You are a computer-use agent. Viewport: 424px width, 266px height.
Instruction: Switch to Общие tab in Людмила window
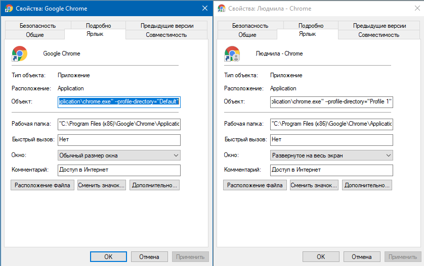pos(247,35)
